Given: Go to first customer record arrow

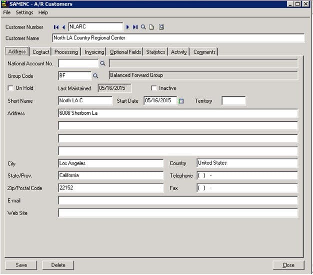Looking at the screenshot, I should tap(56, 27).
